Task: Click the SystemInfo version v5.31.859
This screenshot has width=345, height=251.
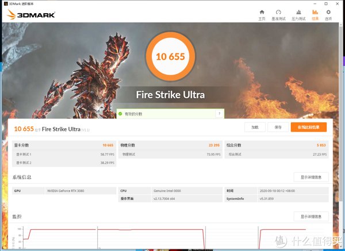Action: click(x=267, y=199)
